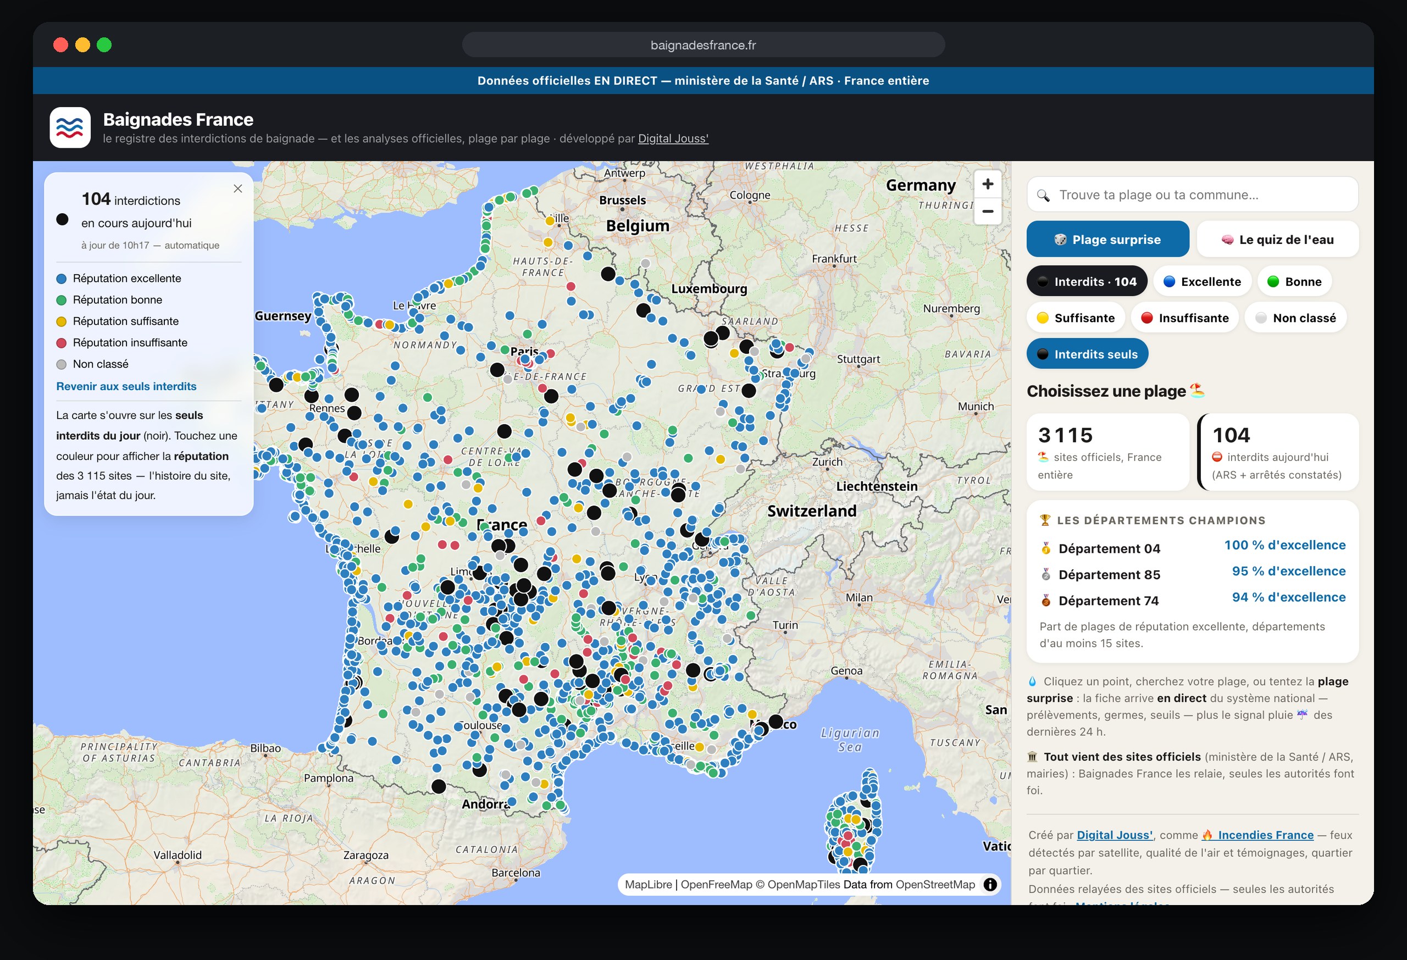Click the Baignades France wave logo
1407x960 pixels.
click(x=70, y=127)
